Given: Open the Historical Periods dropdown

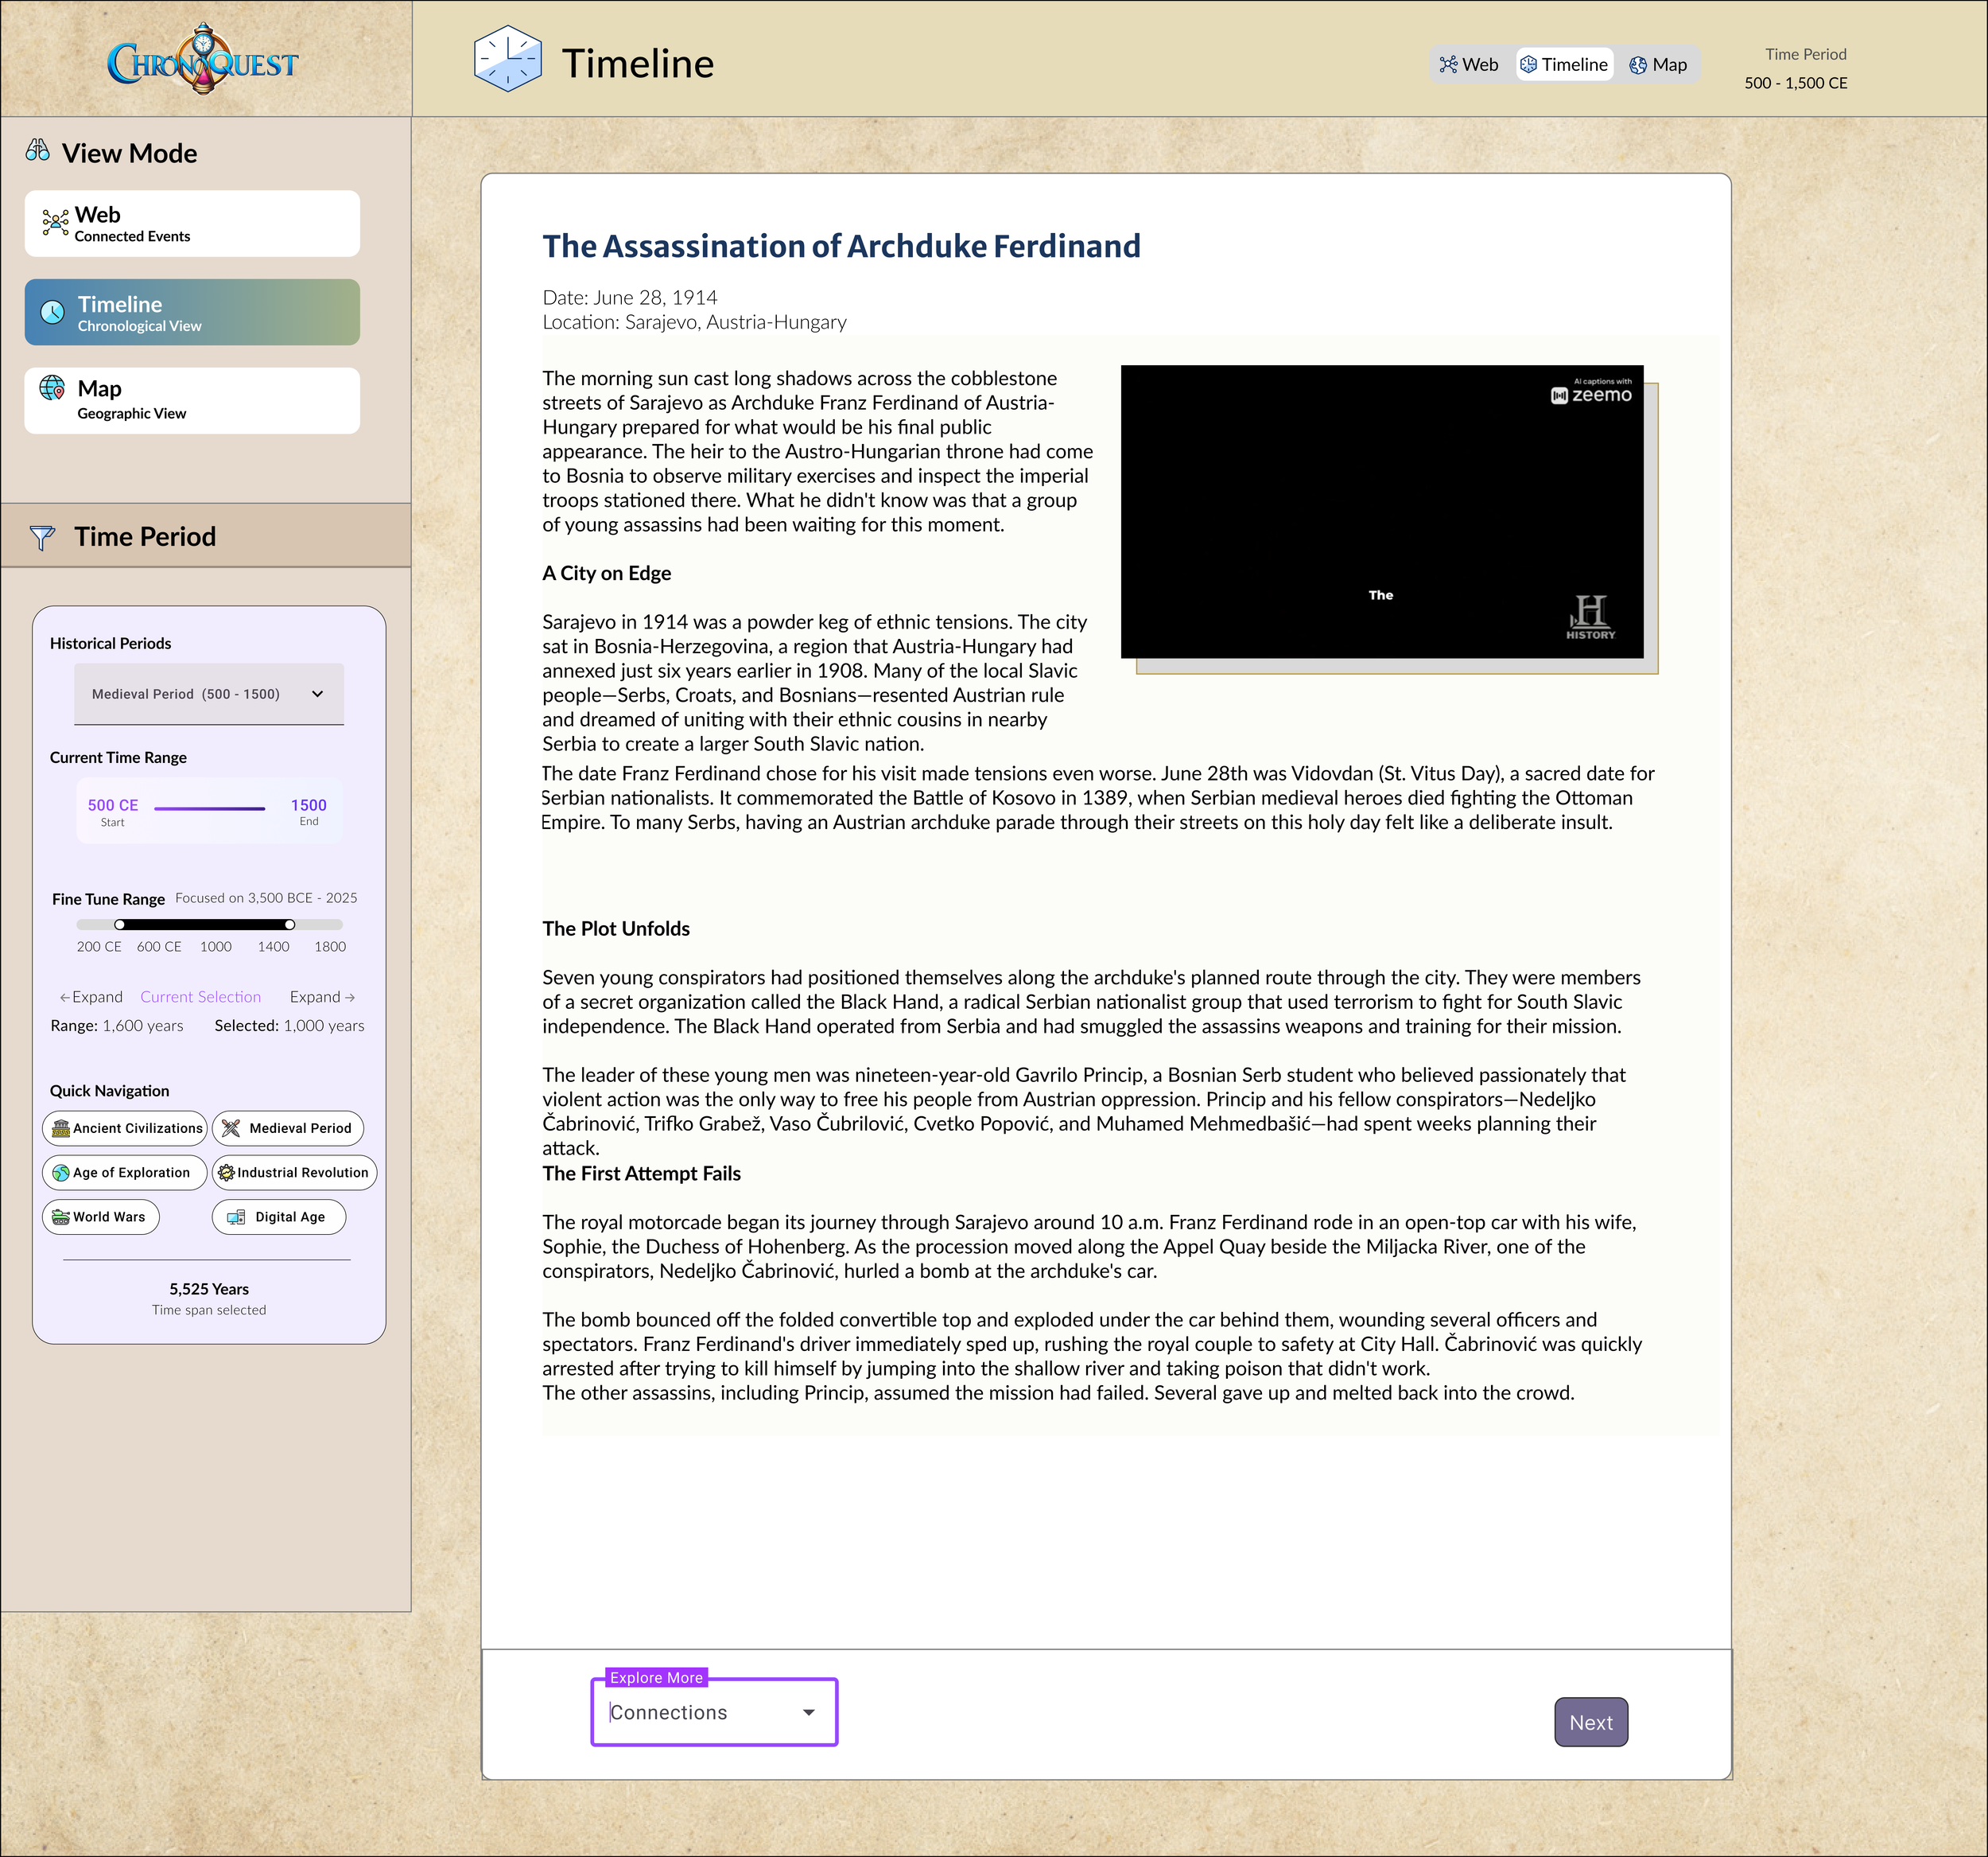Looking at the screenshot, I should coord(209,692).
